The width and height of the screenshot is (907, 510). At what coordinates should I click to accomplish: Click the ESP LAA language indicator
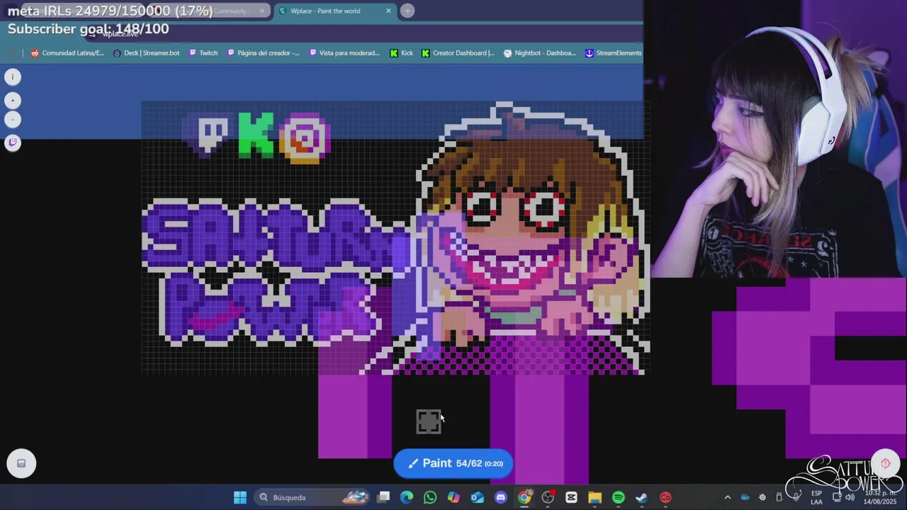pyautogui.click(x=817, y=497)
